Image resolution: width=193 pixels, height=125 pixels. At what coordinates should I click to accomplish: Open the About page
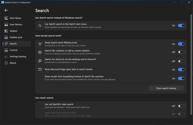17,63
